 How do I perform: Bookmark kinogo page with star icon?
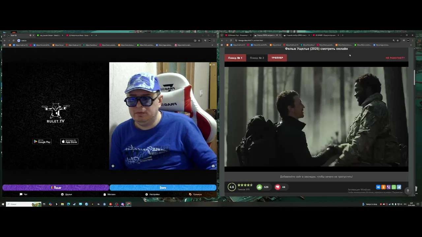[x=398, y=40]
